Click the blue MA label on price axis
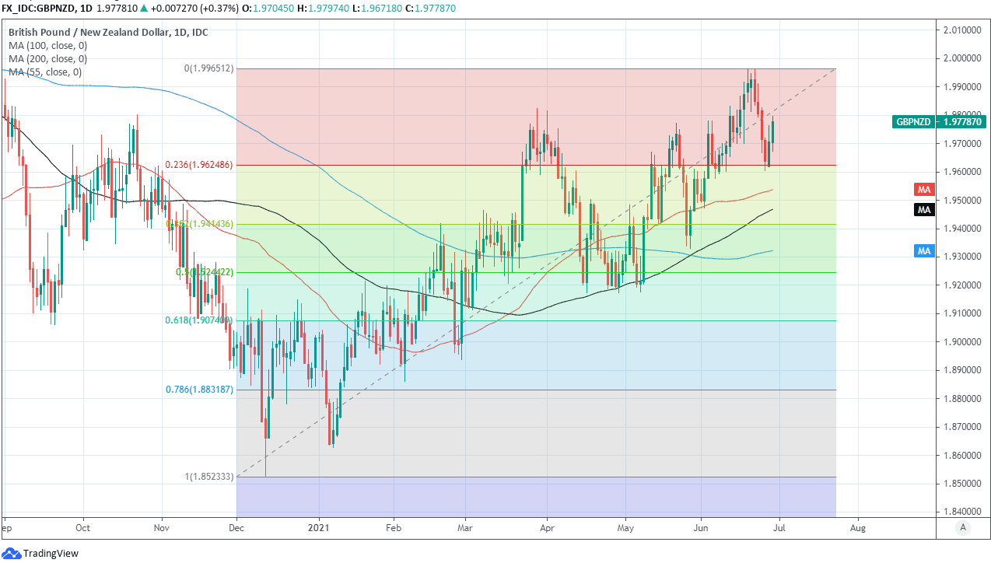 [x=923, y=251]
